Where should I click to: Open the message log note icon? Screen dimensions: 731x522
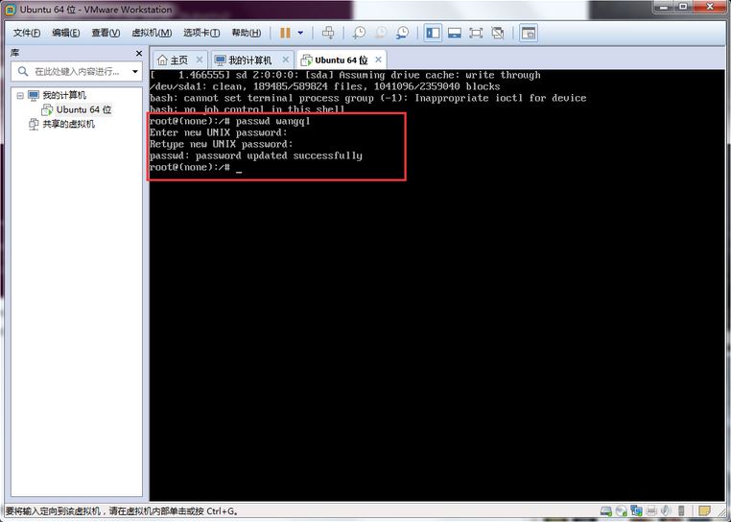[704, 510]
